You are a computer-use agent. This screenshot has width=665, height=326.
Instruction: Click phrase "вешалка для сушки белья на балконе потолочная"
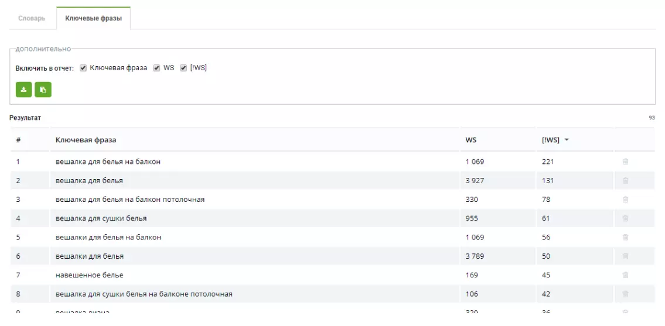point(144,294)
